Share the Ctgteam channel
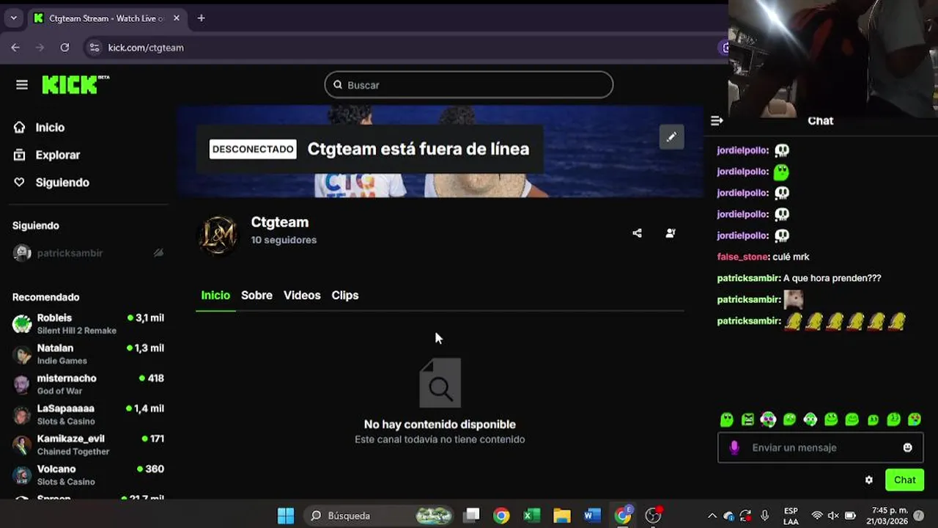This screenshot has width=938, height=528. [x=637, y=233]
